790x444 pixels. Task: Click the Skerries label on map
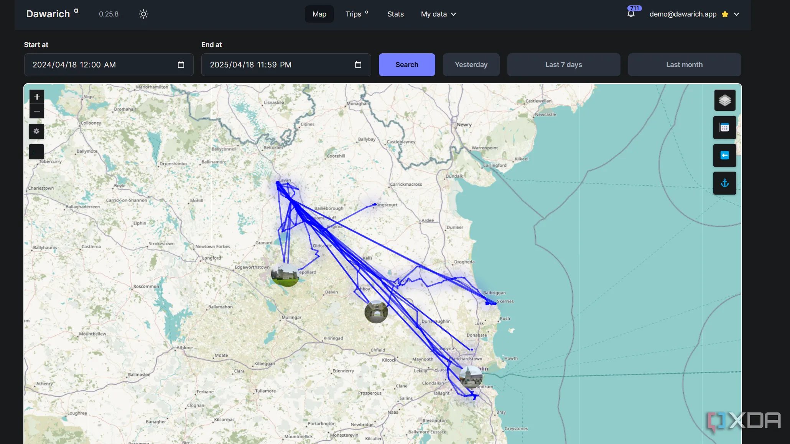(505, 301)
